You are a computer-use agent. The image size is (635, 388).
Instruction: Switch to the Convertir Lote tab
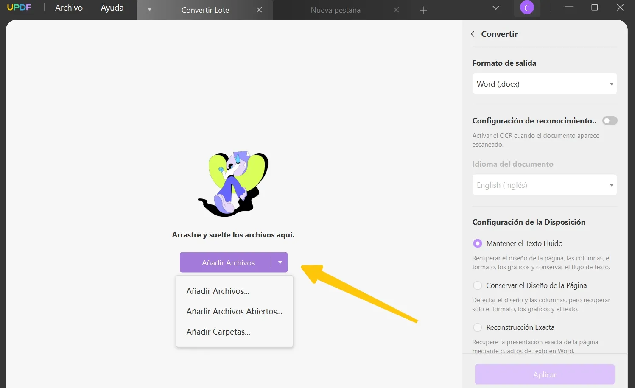[x=205, y=10]
